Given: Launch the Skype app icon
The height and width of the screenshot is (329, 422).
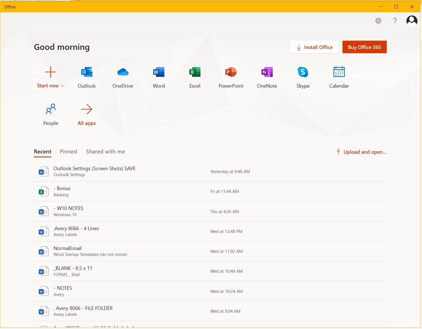Looking at the screenshot, I should coord(303,72).
